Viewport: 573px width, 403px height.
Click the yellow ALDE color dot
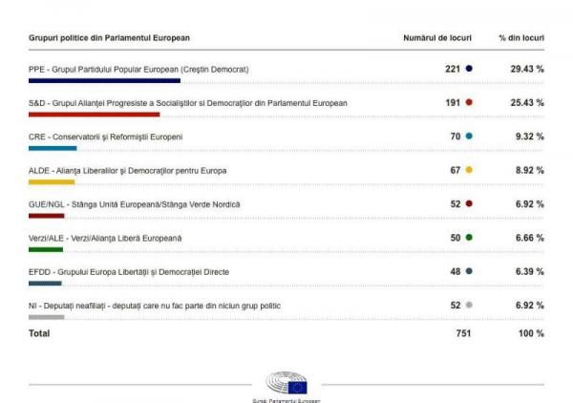pos(469,170)
